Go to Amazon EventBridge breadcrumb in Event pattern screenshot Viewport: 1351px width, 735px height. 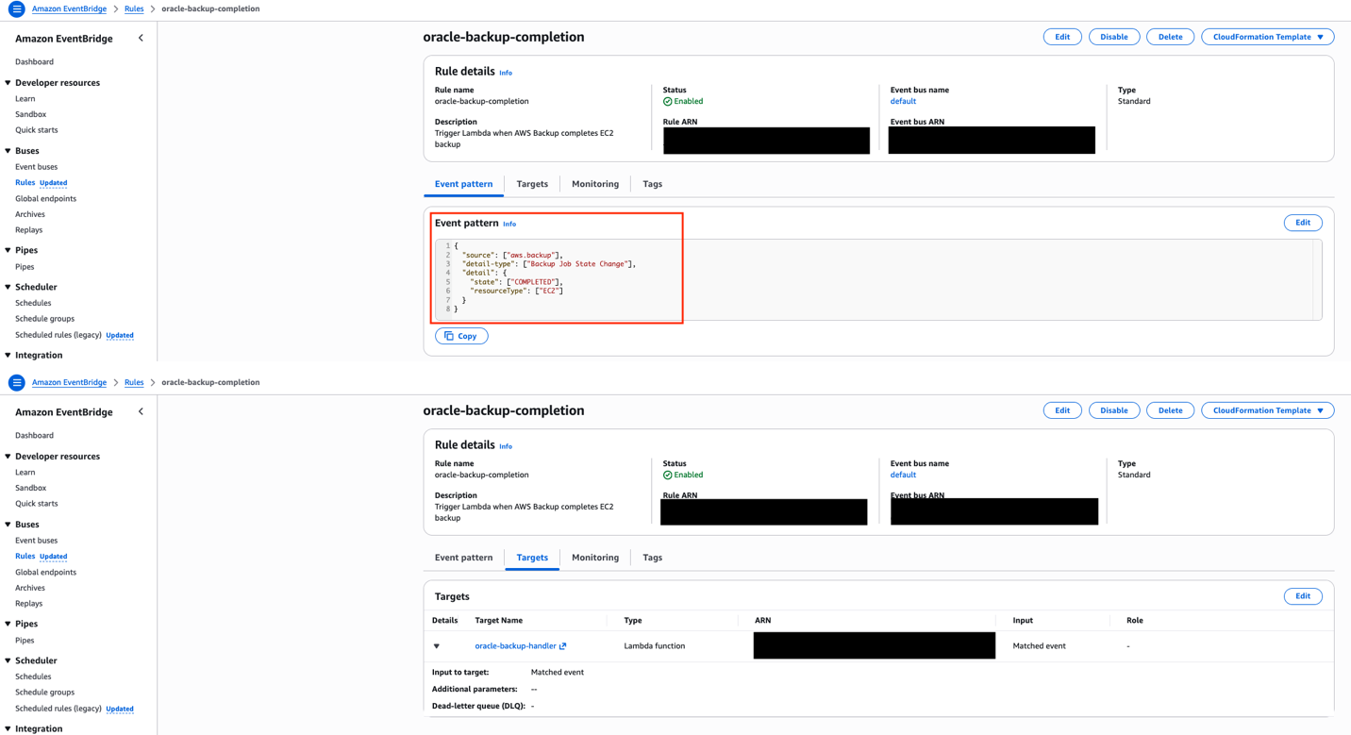coord(69,8)
